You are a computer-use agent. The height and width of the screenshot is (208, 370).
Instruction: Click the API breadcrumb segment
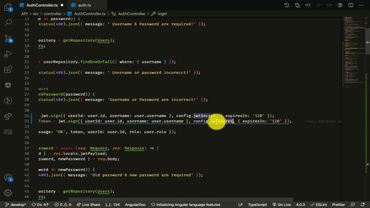tap(24, 14)
